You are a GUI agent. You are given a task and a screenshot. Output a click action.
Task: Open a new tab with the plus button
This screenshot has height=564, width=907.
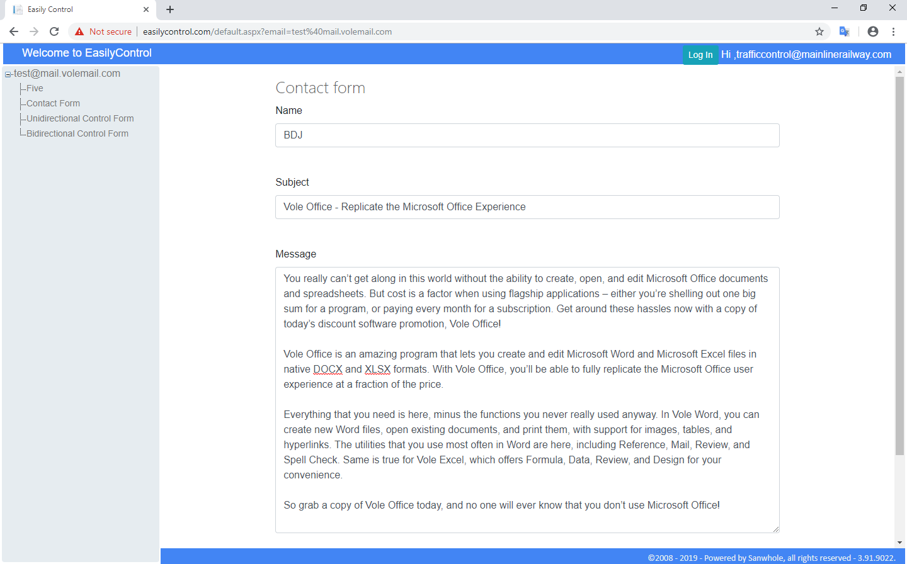170,9
